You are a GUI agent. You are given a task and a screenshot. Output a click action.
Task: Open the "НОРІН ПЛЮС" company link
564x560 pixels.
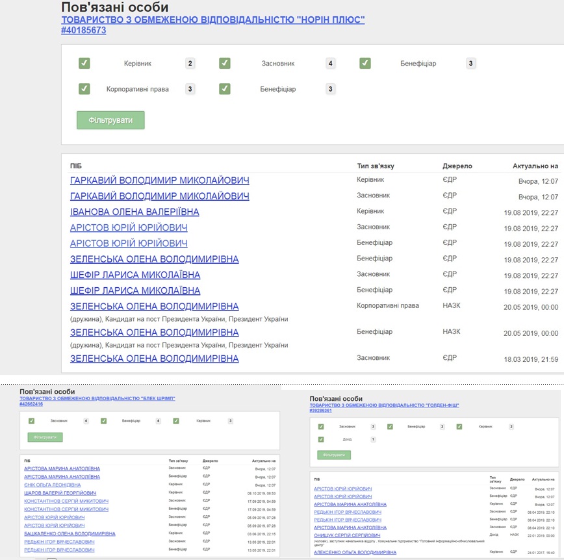click(212, 20)
